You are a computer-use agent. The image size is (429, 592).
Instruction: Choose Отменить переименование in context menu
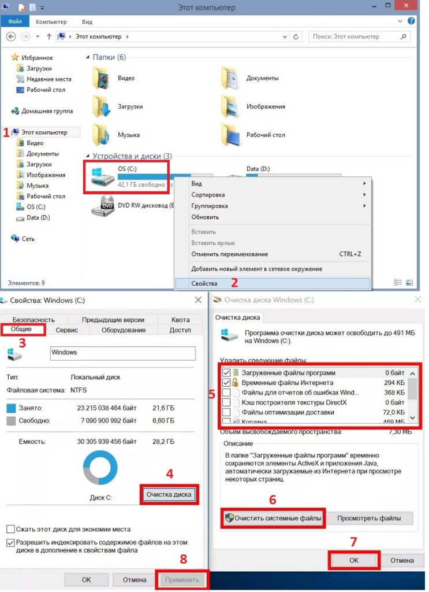click(x=273, y=254)
